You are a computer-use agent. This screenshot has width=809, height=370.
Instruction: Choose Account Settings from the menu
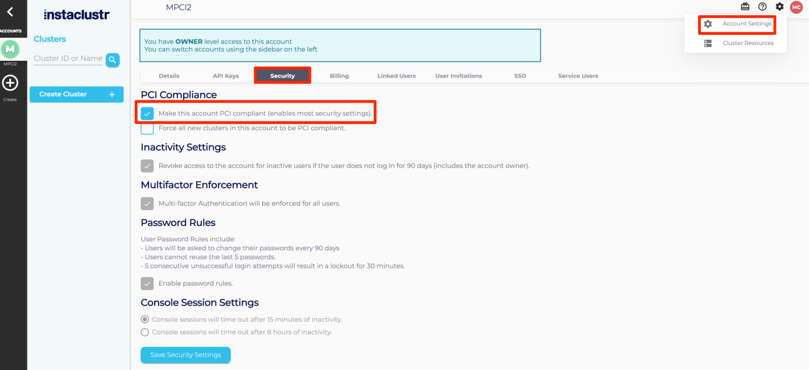(746, 24)
